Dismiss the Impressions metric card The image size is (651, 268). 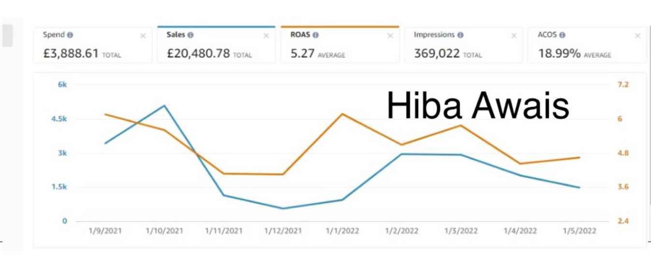pos(514,36)
